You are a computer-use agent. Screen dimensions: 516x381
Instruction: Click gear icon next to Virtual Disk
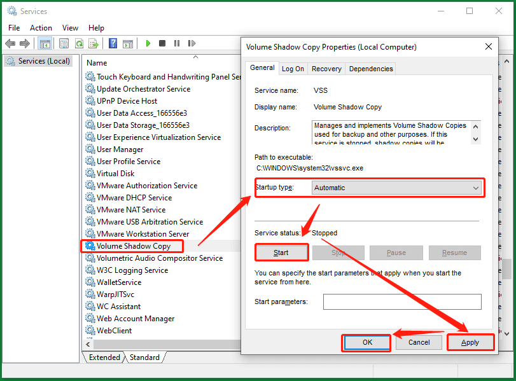[90, 173]
